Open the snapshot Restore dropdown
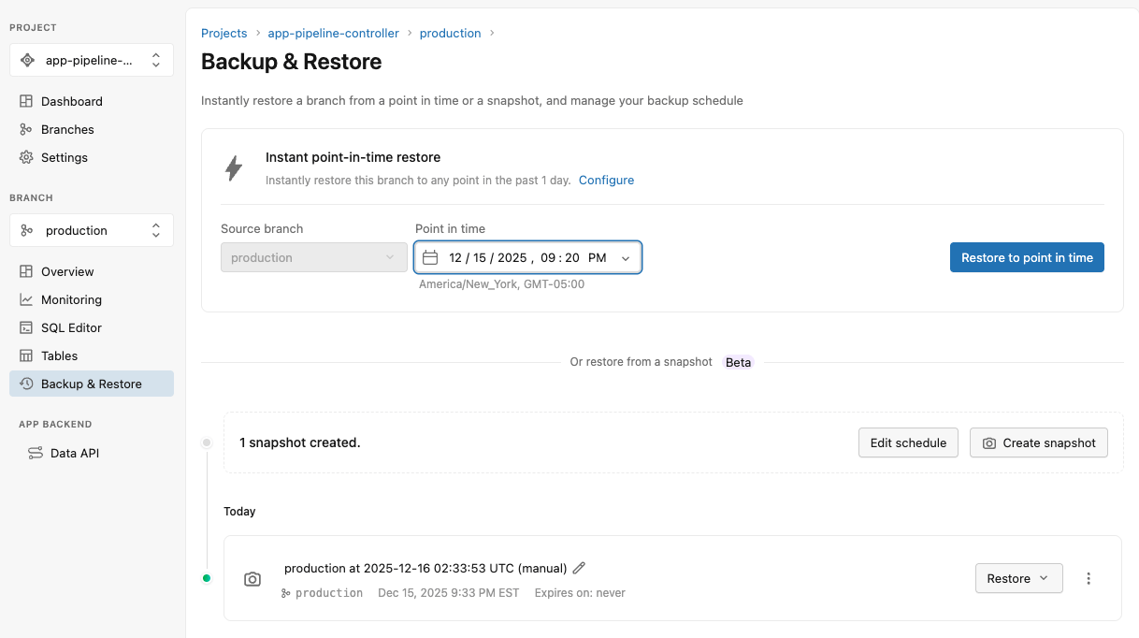The image size is (1139, 638). tap(1018, 578)
